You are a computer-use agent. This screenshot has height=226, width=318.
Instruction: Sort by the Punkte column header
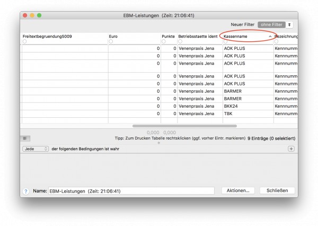[x=168, y=37]
